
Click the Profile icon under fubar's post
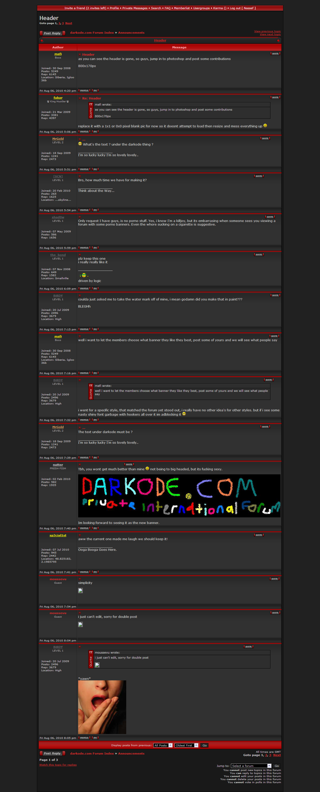coord(84,132)
